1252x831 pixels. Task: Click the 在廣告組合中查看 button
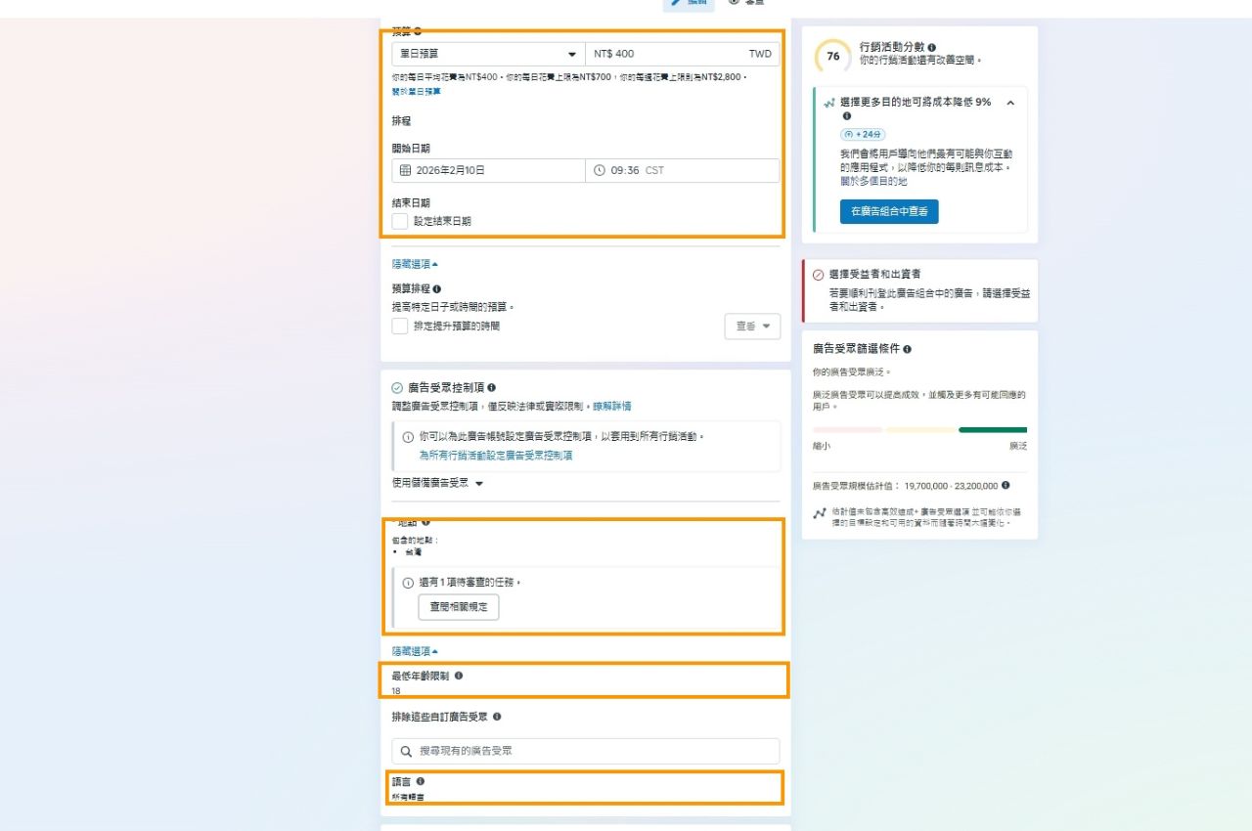[x=888, y=211]
